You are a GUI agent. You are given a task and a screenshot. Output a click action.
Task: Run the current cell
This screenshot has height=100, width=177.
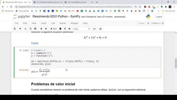[54, 29]
